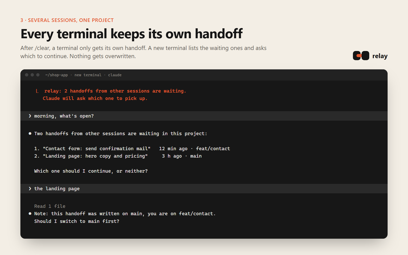Click the relay wordmark text

(380, 56)
